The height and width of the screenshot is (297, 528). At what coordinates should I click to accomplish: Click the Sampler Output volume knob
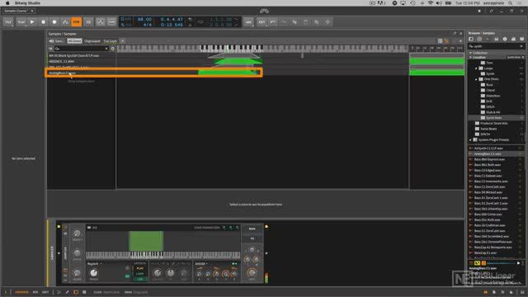pos(252,272)
